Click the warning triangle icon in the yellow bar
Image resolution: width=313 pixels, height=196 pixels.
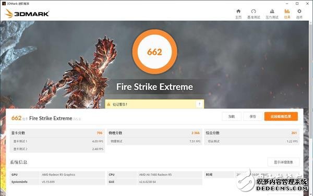coord(109,104)
